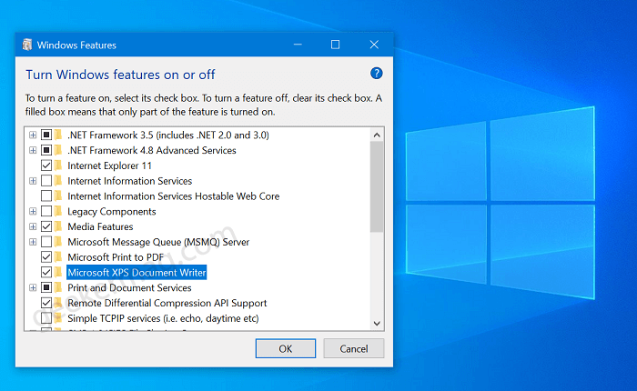Uncheck the Media Features checkbox
Screen dimensions: 637x391
[46, 226]
